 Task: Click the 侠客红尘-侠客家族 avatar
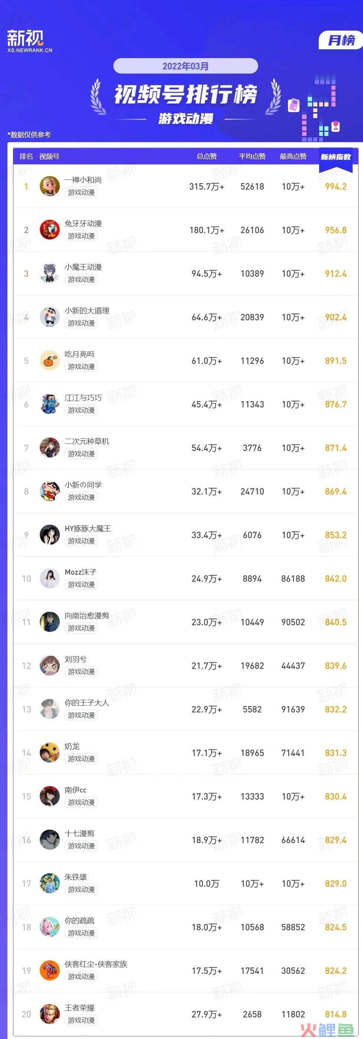tap(50, 970)
